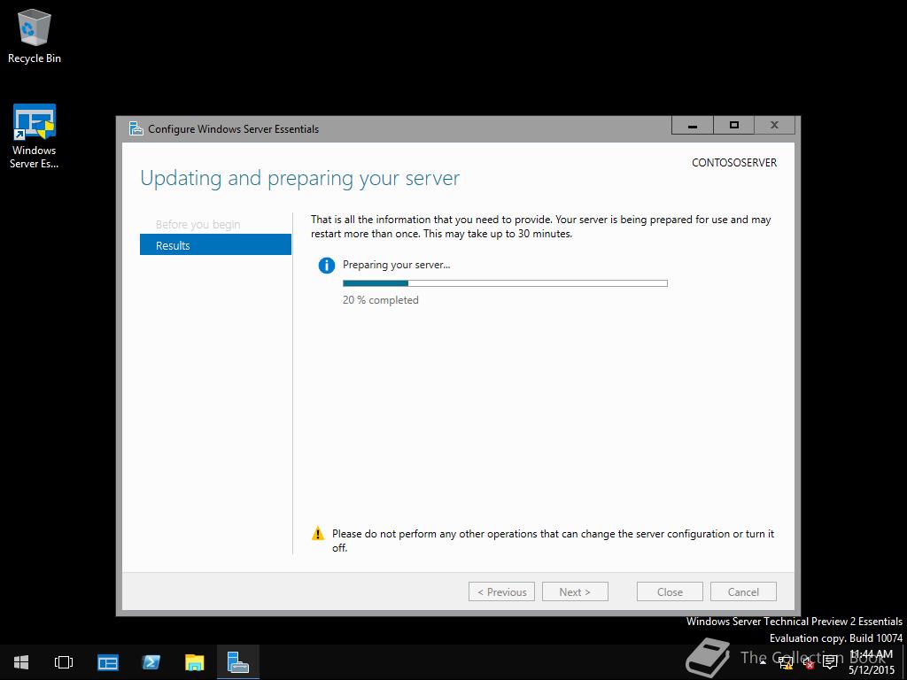Viewport: 907px width, 680px height.
Task: Click 'Updating and preparing your server' heading
Action: [x=299, y=178]
